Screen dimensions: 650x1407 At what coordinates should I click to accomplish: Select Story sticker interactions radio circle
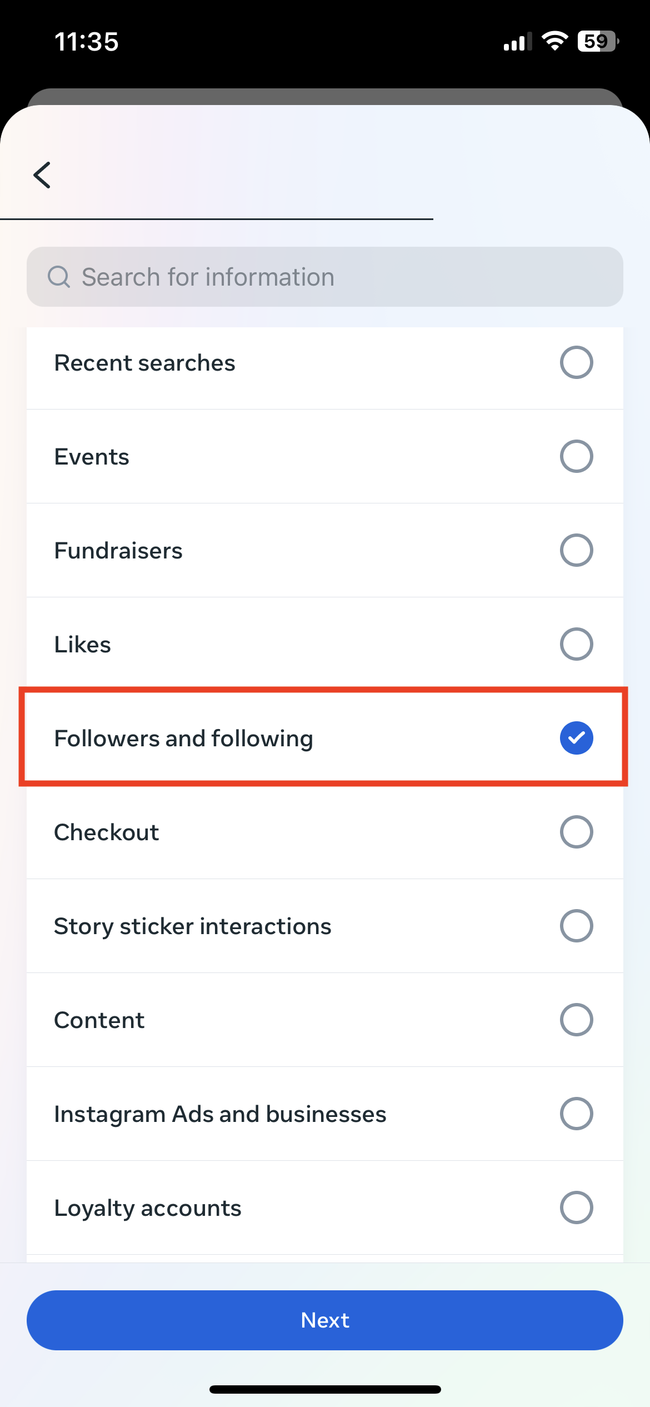coord(576,926)
